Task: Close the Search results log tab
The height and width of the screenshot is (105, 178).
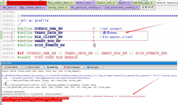Action: pyautogui.click(x=44, y=67)
